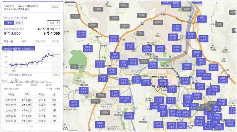
Task: Open the 비래동 1.5억 map marker
Action: (223, 80)
